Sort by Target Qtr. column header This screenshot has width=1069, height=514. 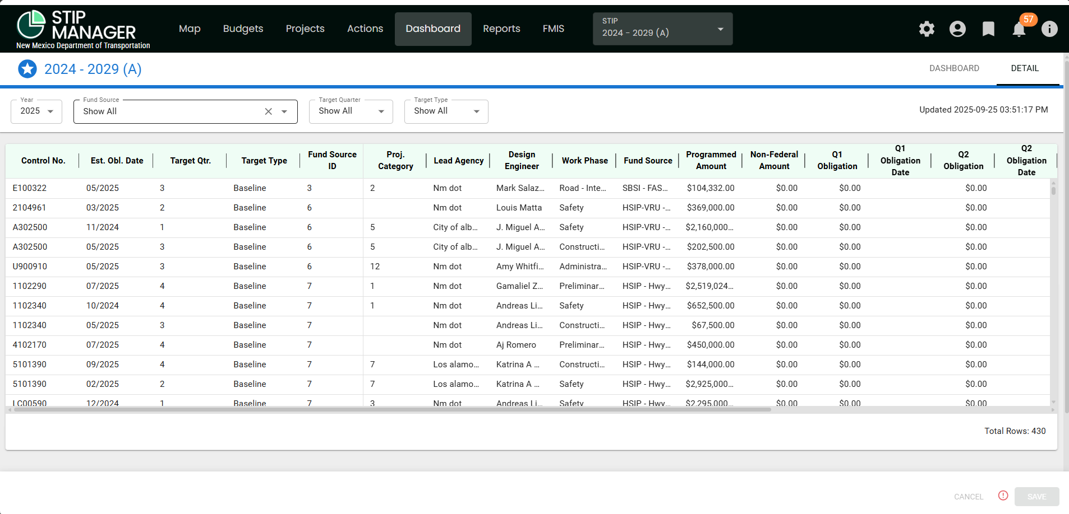(191, 161)
